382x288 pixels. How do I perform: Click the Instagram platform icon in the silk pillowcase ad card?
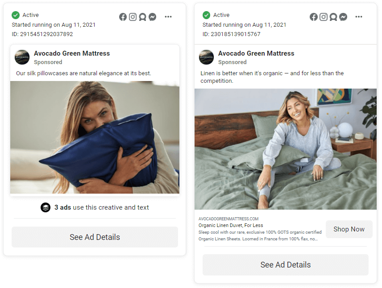click(133, 17)
